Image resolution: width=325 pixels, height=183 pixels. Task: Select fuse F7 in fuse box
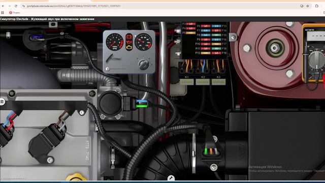point(206,30)
